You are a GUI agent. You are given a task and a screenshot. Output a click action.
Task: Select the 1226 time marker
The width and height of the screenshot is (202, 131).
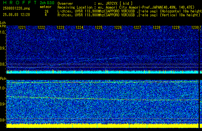pyautogui.click(x=118, y=27)
